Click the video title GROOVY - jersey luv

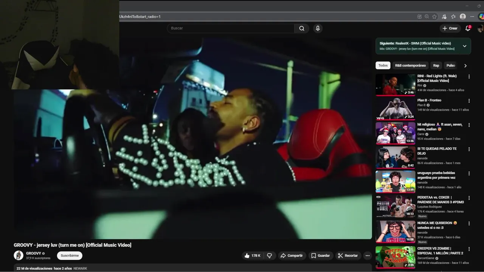pyautogui.click(x=73, y=245)
